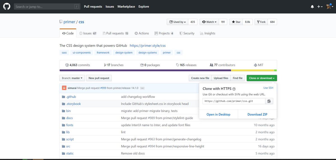Click Create new file button
Viewport: 336px width, 160px height.
point(200,78)
